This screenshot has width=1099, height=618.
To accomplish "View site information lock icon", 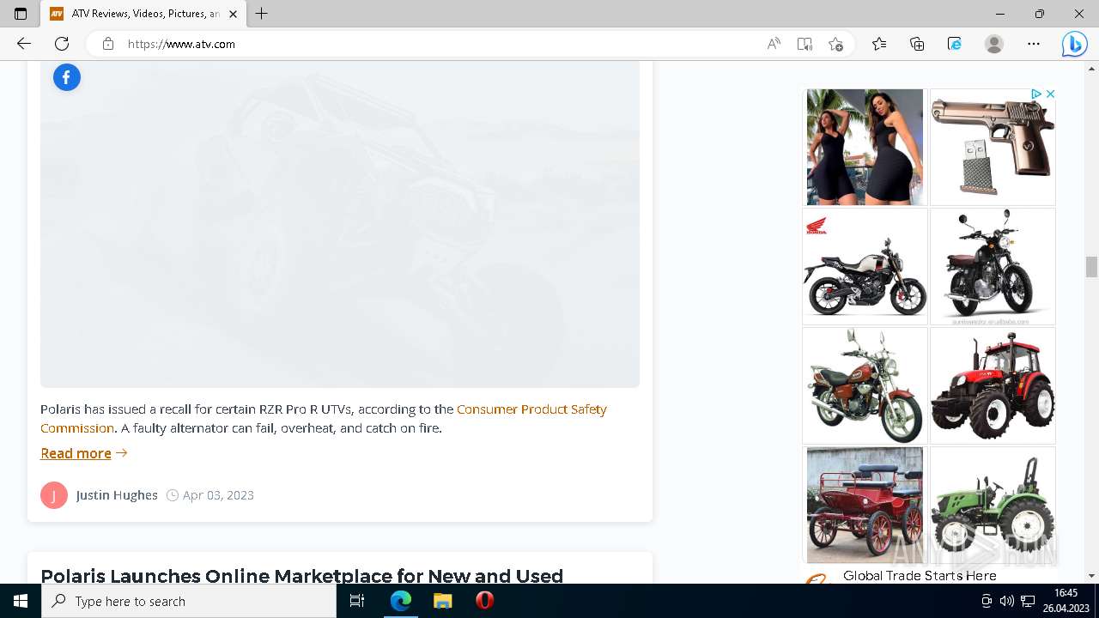I will click(108, 44).
